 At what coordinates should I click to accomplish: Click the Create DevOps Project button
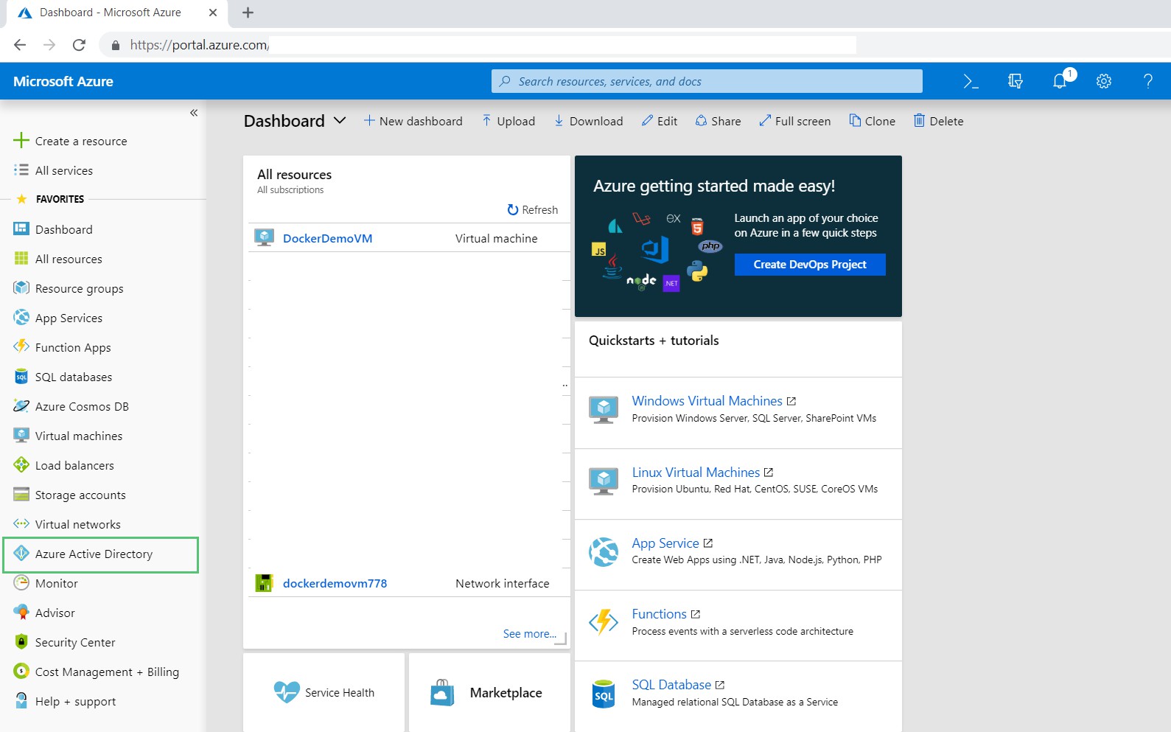[809, 265]
